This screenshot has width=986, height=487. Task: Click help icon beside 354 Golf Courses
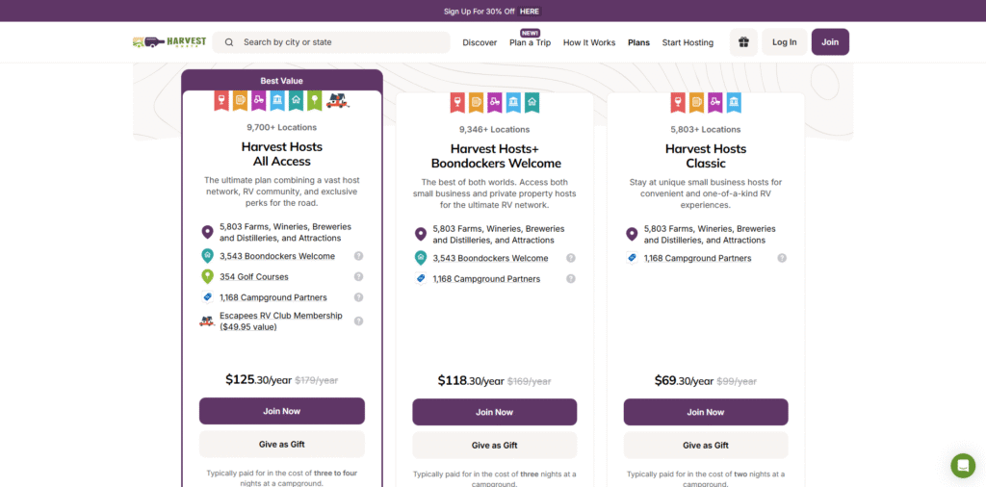click(x=358, y=277)
